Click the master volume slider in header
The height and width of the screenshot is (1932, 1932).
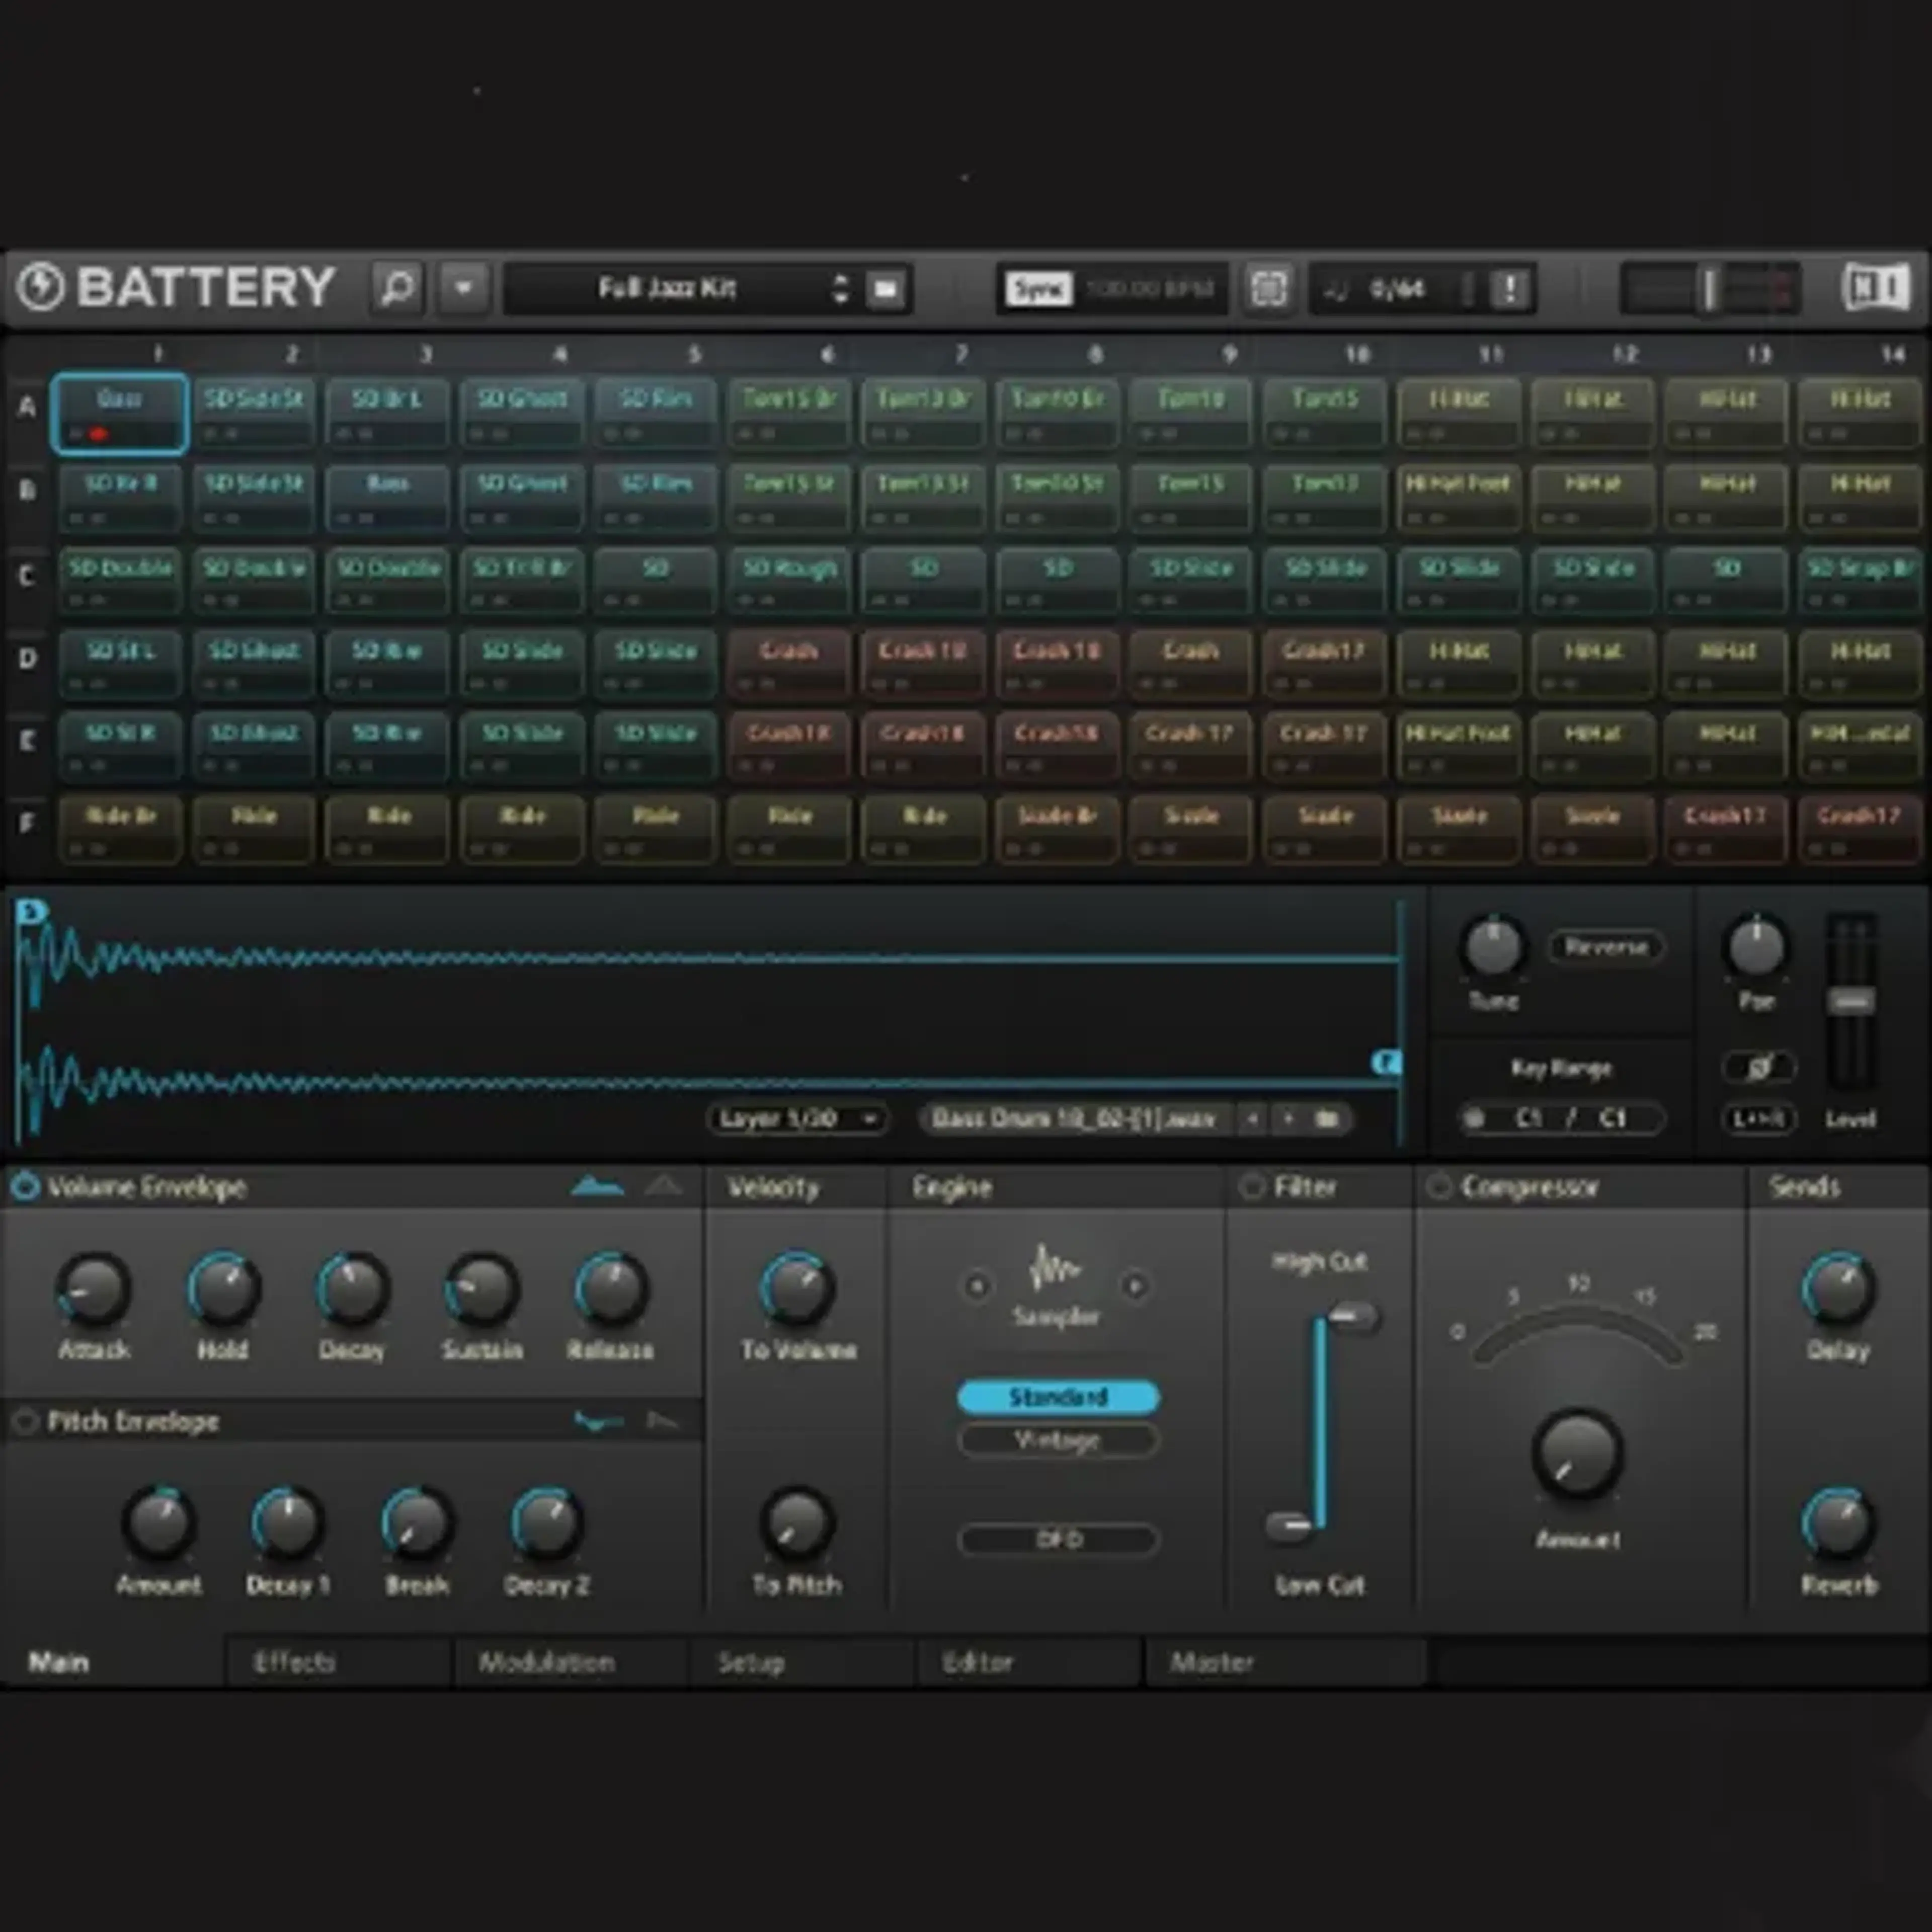click(1710, 289)
